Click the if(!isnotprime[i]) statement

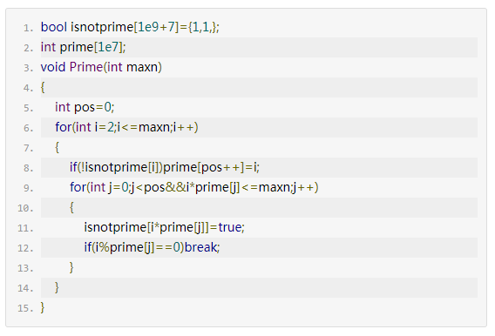[x=165, y=167]
